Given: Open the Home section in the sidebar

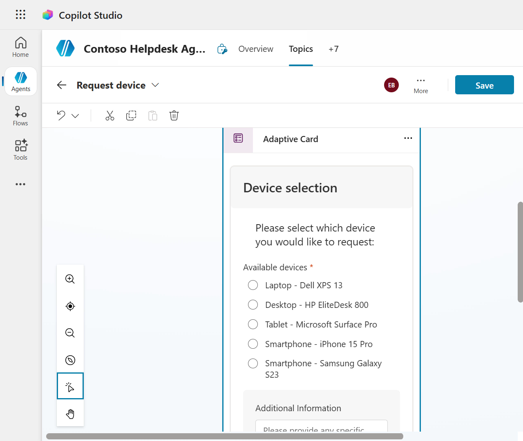Looking at the screenshot, I should (x=20, y=46).
